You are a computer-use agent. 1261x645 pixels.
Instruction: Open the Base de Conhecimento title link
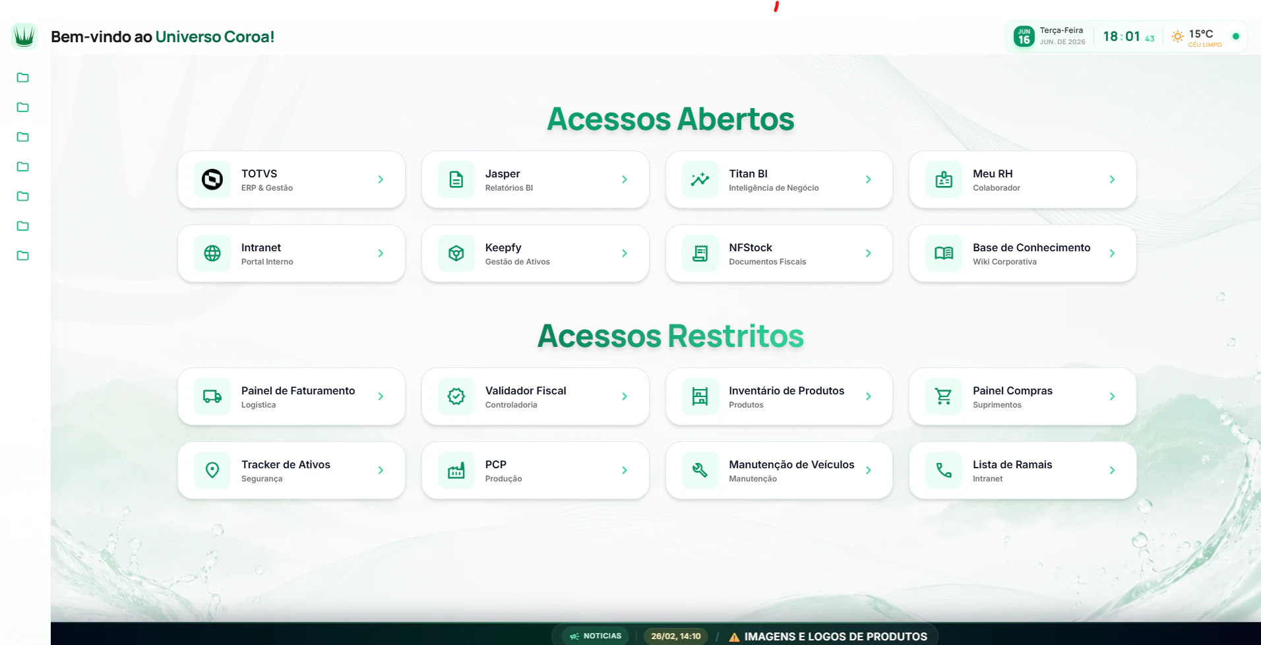1031,247
